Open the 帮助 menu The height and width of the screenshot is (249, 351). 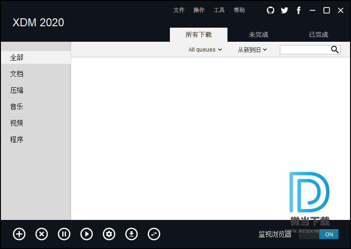pos(239,10)
